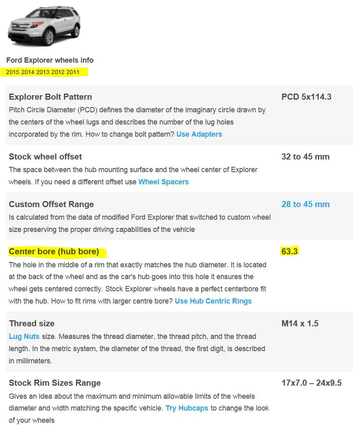Click the Stock Rim Sizes Range heading
The image size is (353, 426).
click(x=54, y=383)
